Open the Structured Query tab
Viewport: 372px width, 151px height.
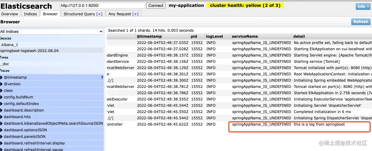click(83, 14)
